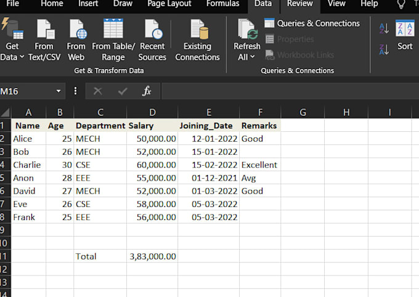Click the Properties button
This screenshot has height=297, width=419.
[290, 39]
